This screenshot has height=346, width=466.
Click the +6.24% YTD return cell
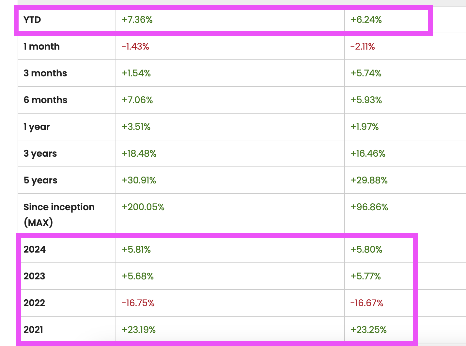pos(366,20)
